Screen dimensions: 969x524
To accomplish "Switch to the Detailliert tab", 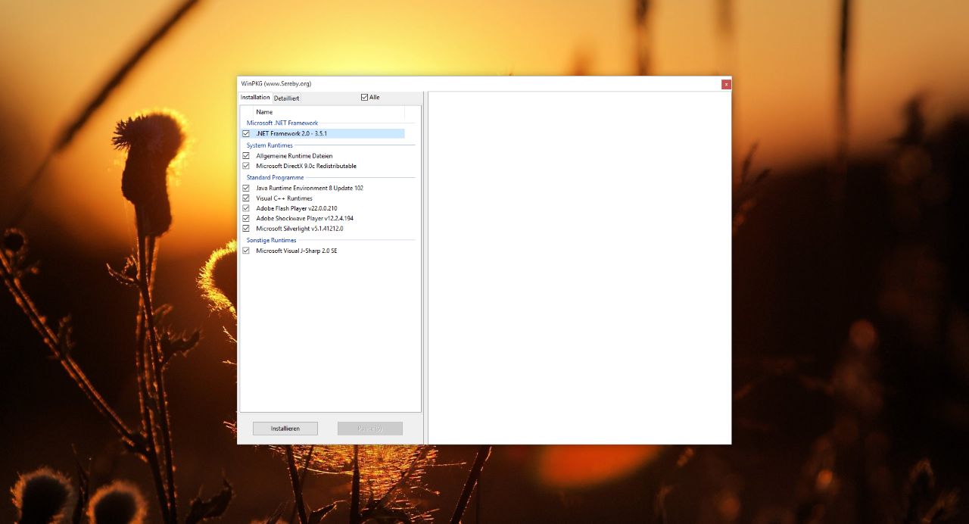I will [x=287, y=98].
